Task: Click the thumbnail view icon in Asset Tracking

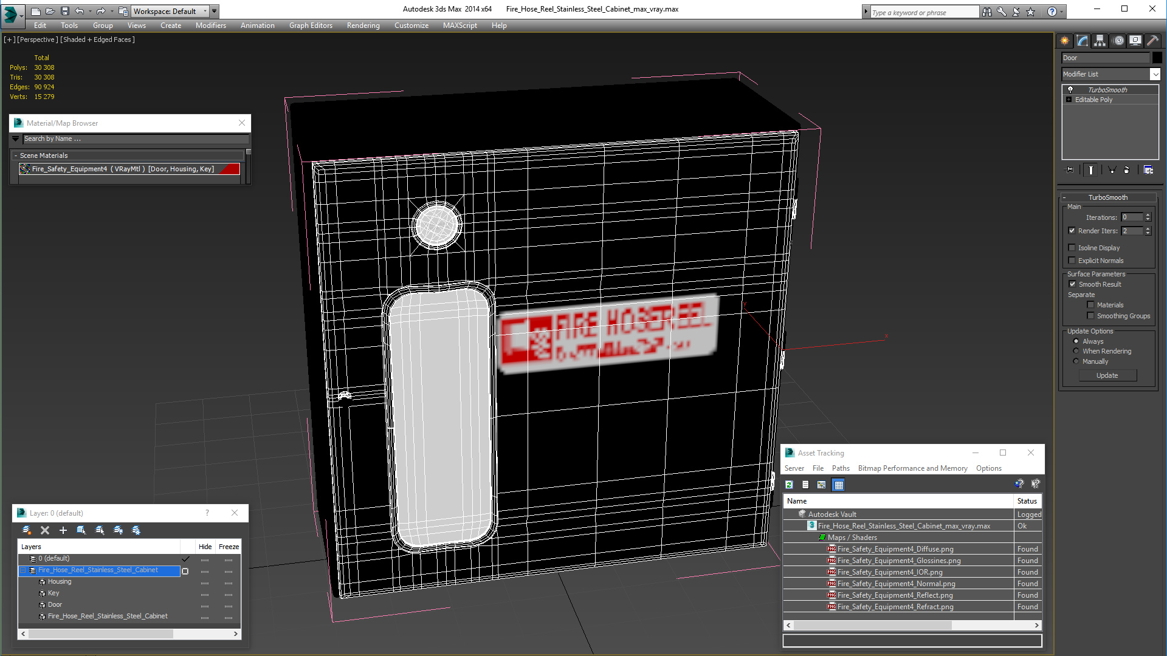Action: tap(839, 485)
